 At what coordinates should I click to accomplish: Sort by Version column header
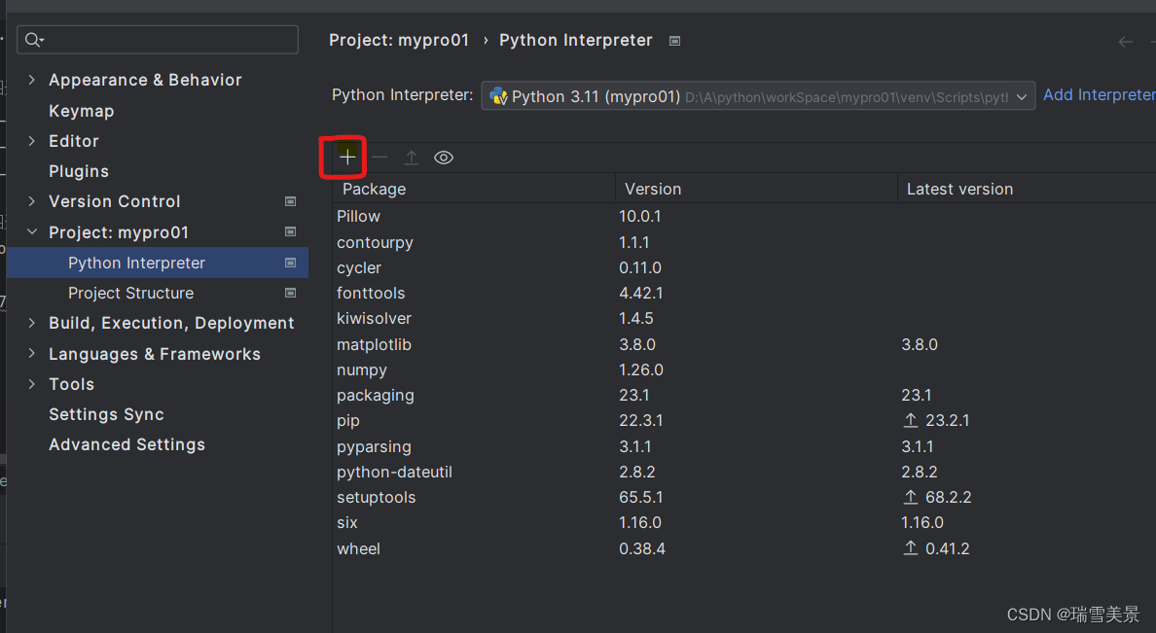click(653, 190)
